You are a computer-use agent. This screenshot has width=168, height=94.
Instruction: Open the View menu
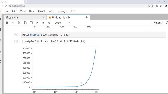[x=23, y=11]
